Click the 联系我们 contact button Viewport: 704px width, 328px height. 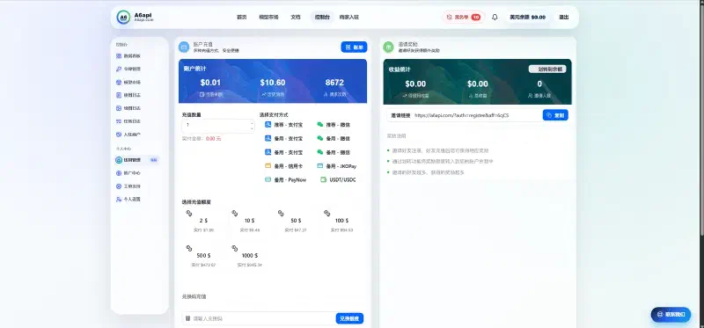[x=671, y=315]
